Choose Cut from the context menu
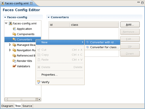The width and height of the screenshot is (145, 109). click(60, 50)
